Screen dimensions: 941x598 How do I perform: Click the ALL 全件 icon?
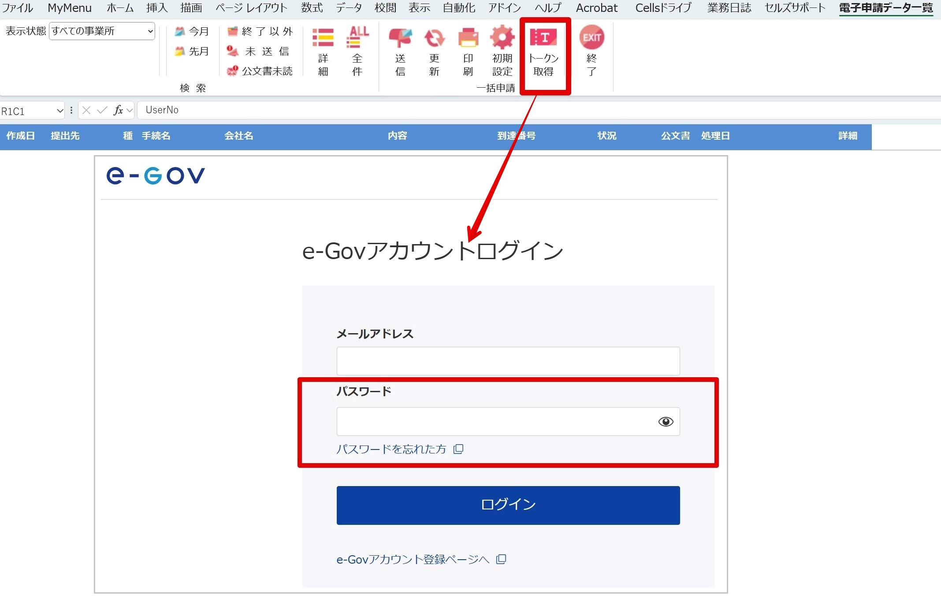[357, 38]
